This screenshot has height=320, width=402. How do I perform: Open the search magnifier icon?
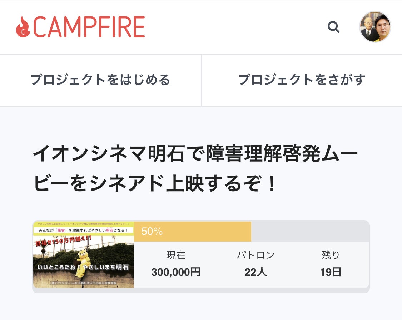click(333, 27)
